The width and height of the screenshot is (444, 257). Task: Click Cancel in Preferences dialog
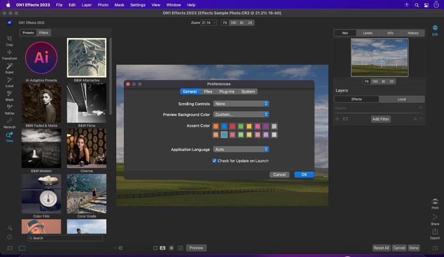[279, 174]
